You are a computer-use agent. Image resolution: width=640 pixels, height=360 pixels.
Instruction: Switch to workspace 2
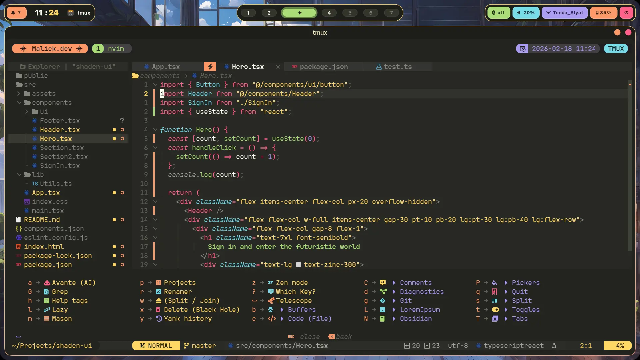[x=269, y=13]
